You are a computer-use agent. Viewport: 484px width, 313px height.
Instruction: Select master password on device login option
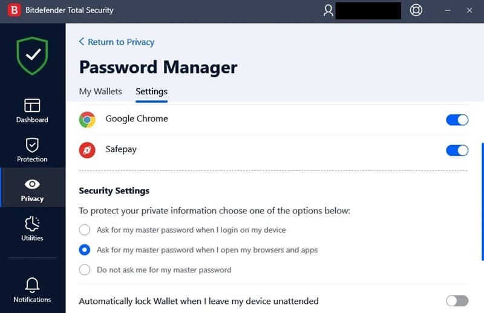click(x=85, y=230)
